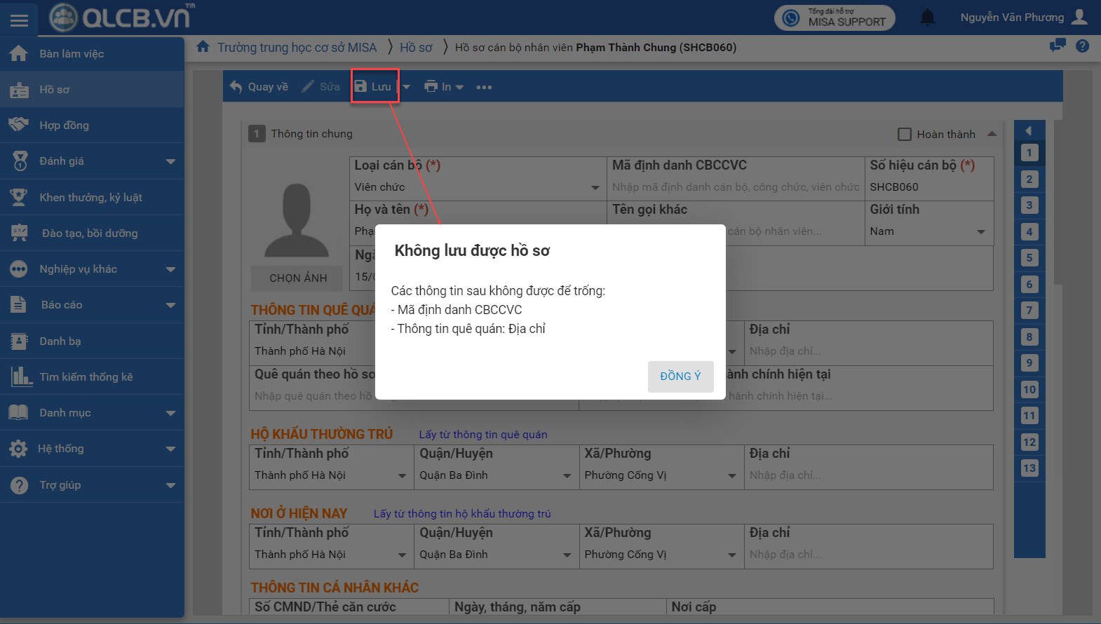Screen dimensions: 1101x624
Task: Click the chat feedback icon
Action: tap(1057, 46)
